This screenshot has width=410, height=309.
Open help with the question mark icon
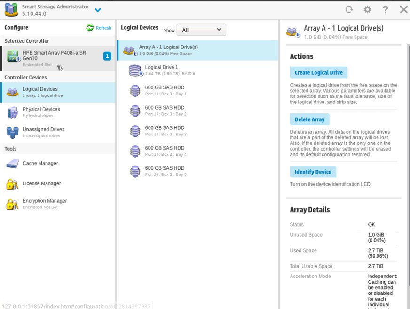click(386, 10)
